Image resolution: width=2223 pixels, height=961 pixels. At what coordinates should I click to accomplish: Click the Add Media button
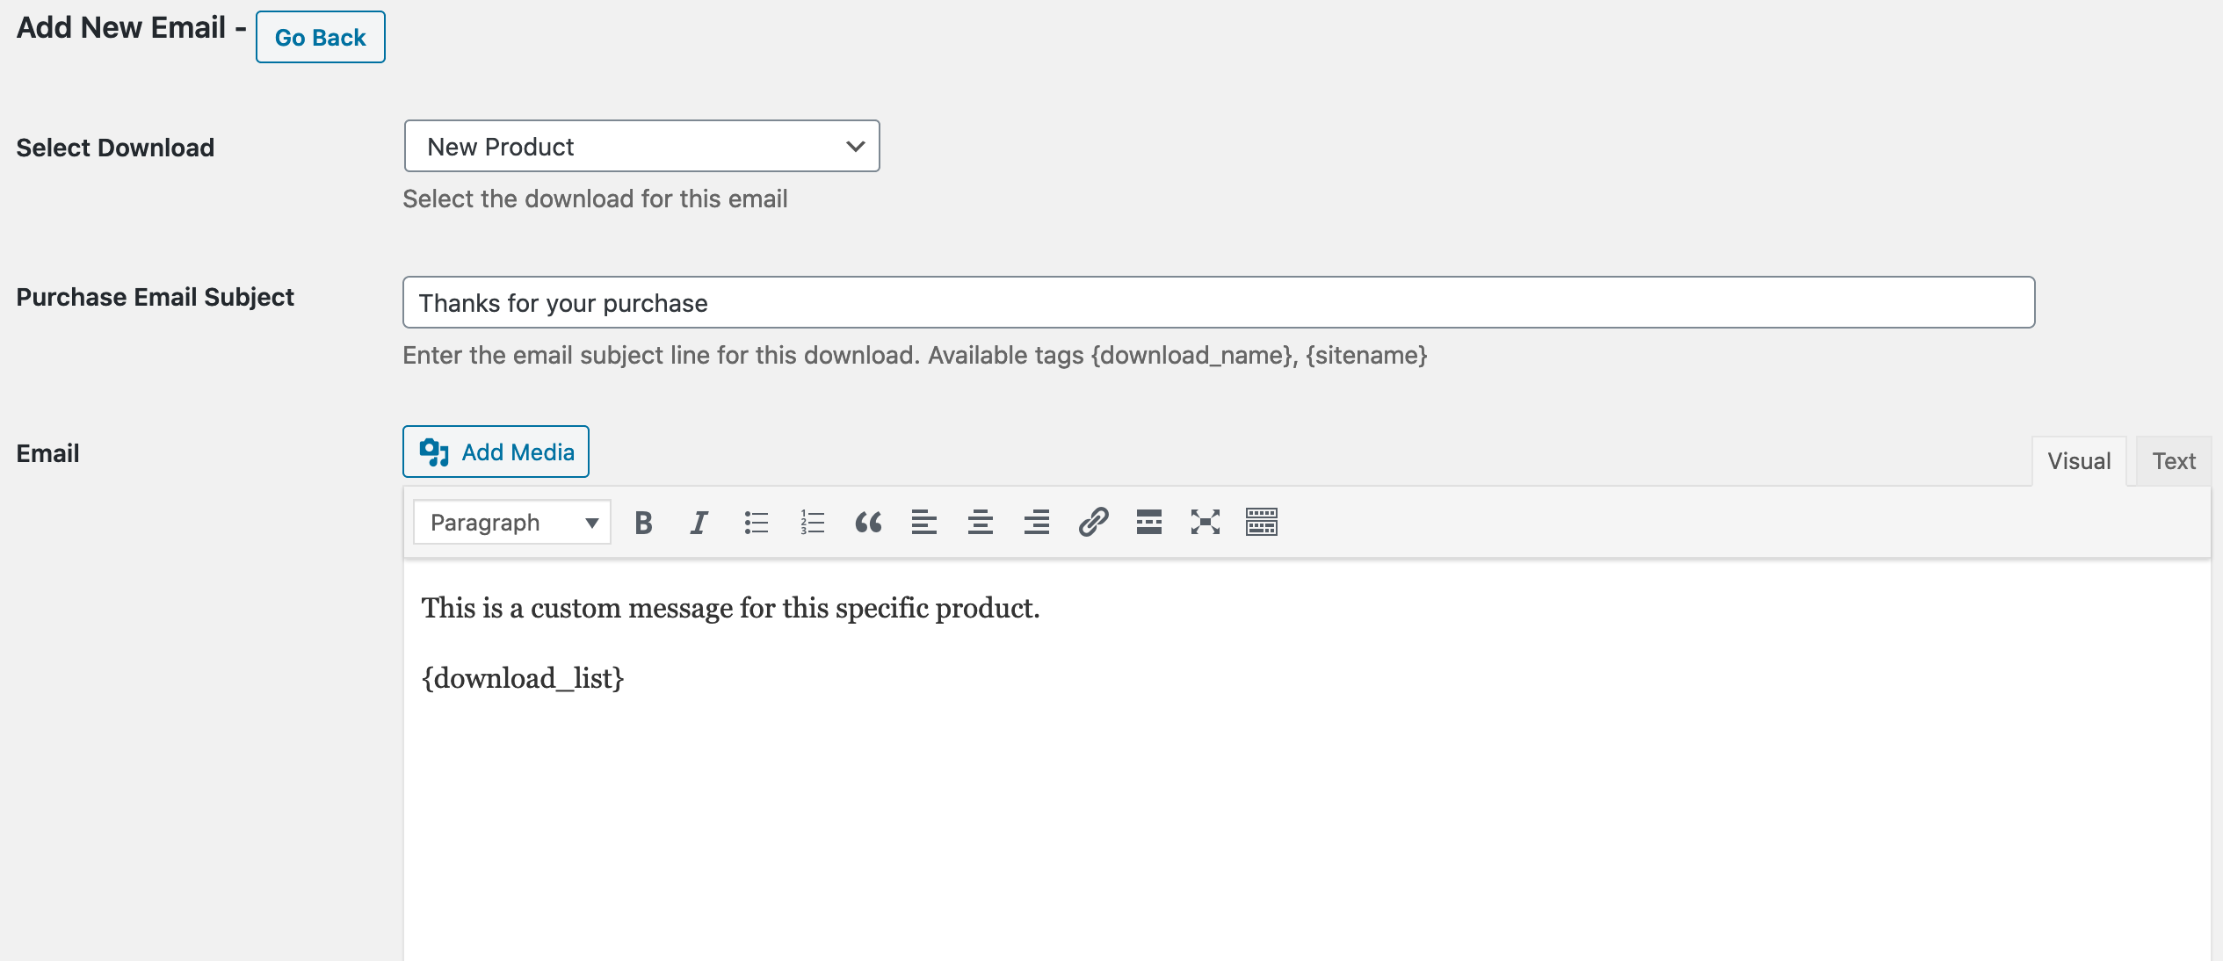pyautogui.click(x=496, y=452)
